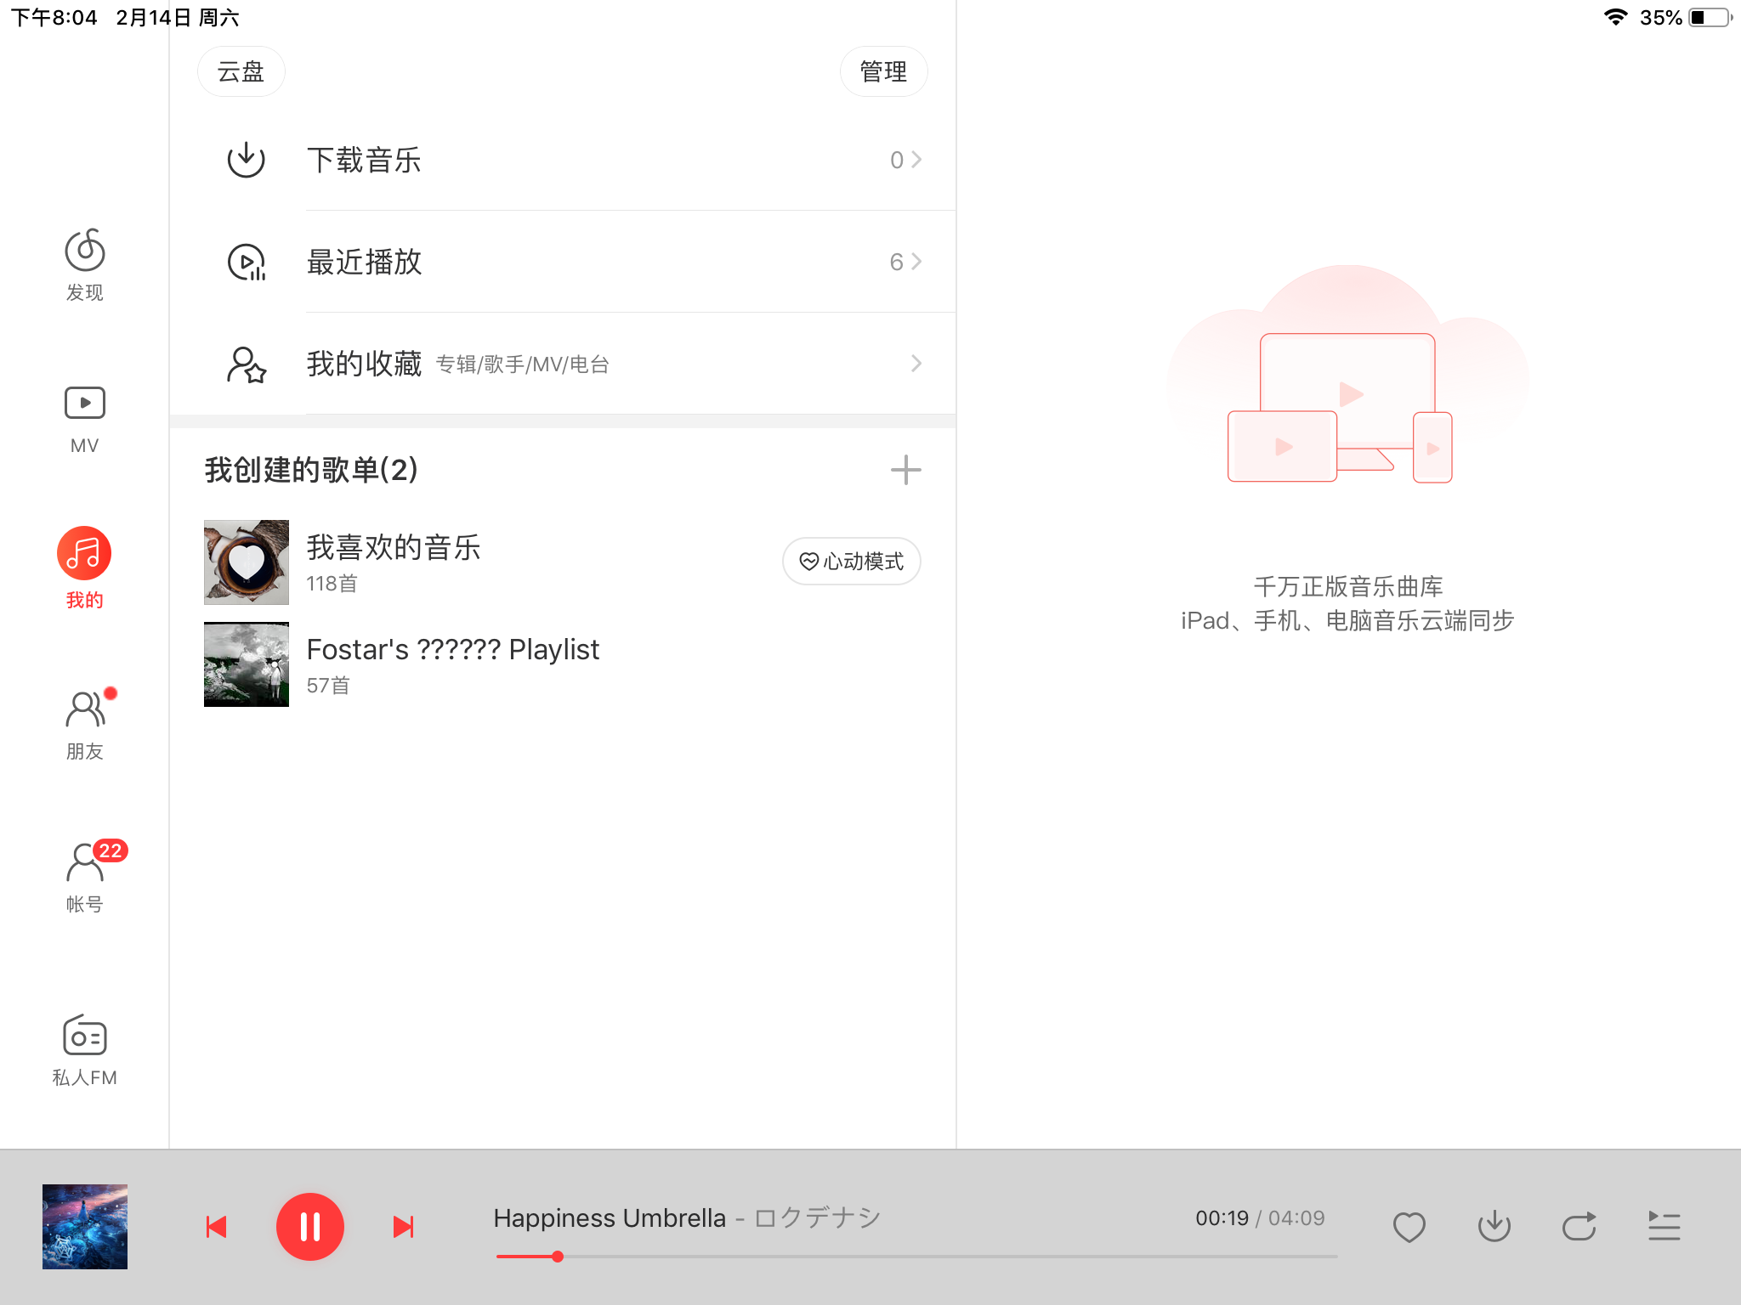This screenshot has height=1305, width=1741.
Task: Like the song with heart icon
Action: click(x=1409, y=1226)
